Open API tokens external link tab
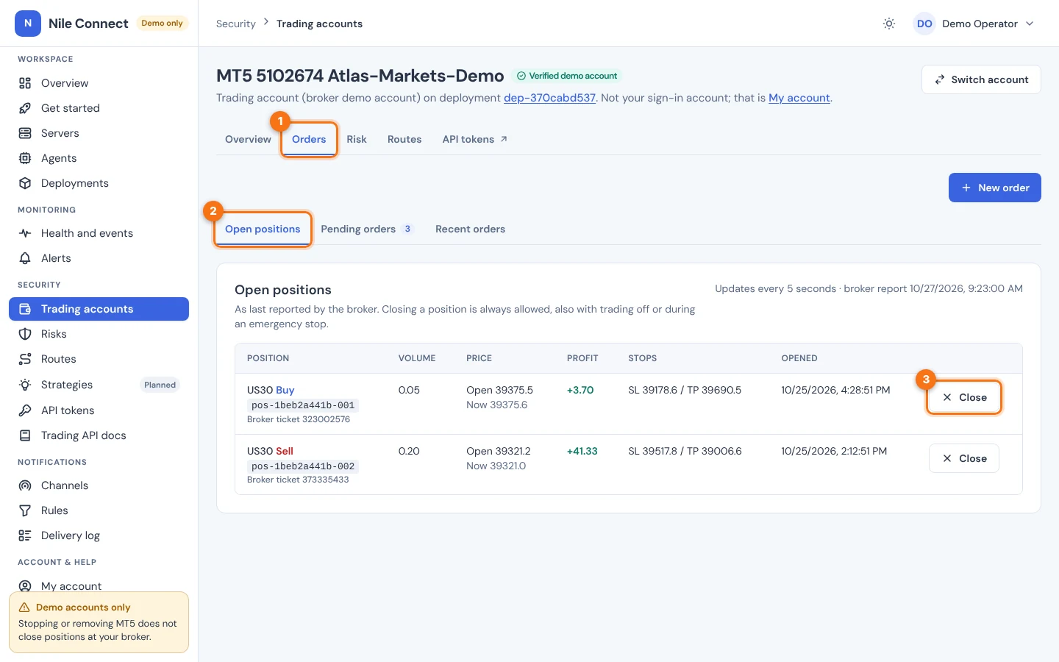The image size is (1059, 662). coord(475,139)
